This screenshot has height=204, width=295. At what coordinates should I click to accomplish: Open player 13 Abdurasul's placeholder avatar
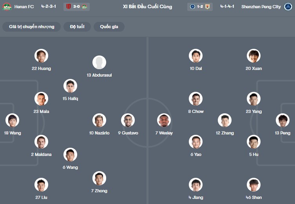(100, 62)
